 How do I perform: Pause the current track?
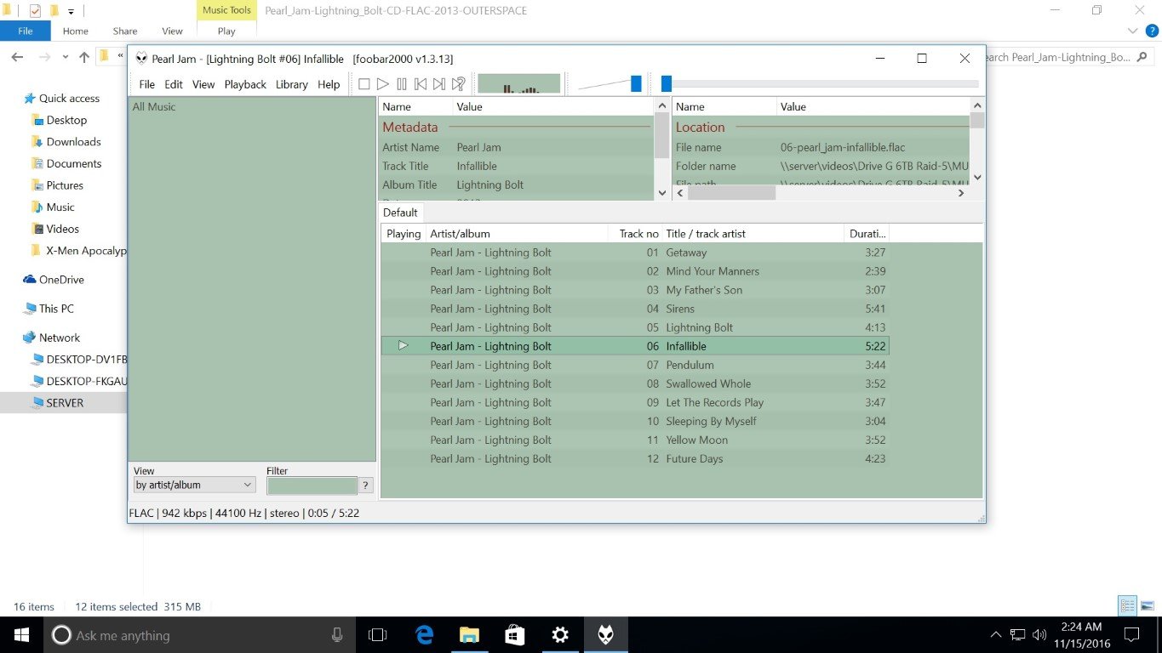pyautogui.click(x=402, y=84)
